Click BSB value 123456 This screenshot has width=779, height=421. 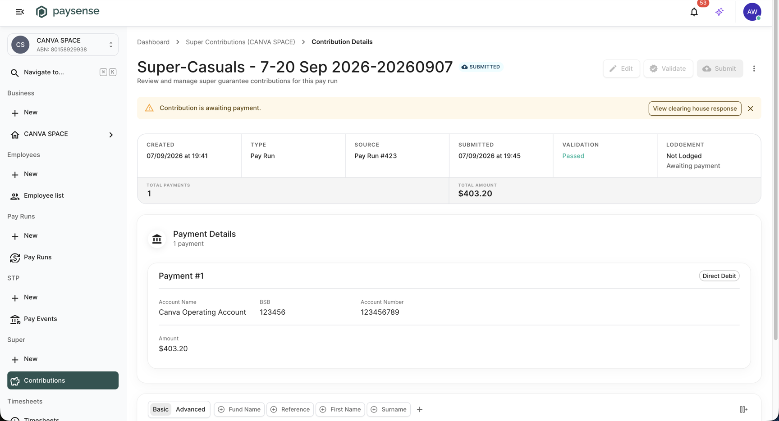click(272, 312)
